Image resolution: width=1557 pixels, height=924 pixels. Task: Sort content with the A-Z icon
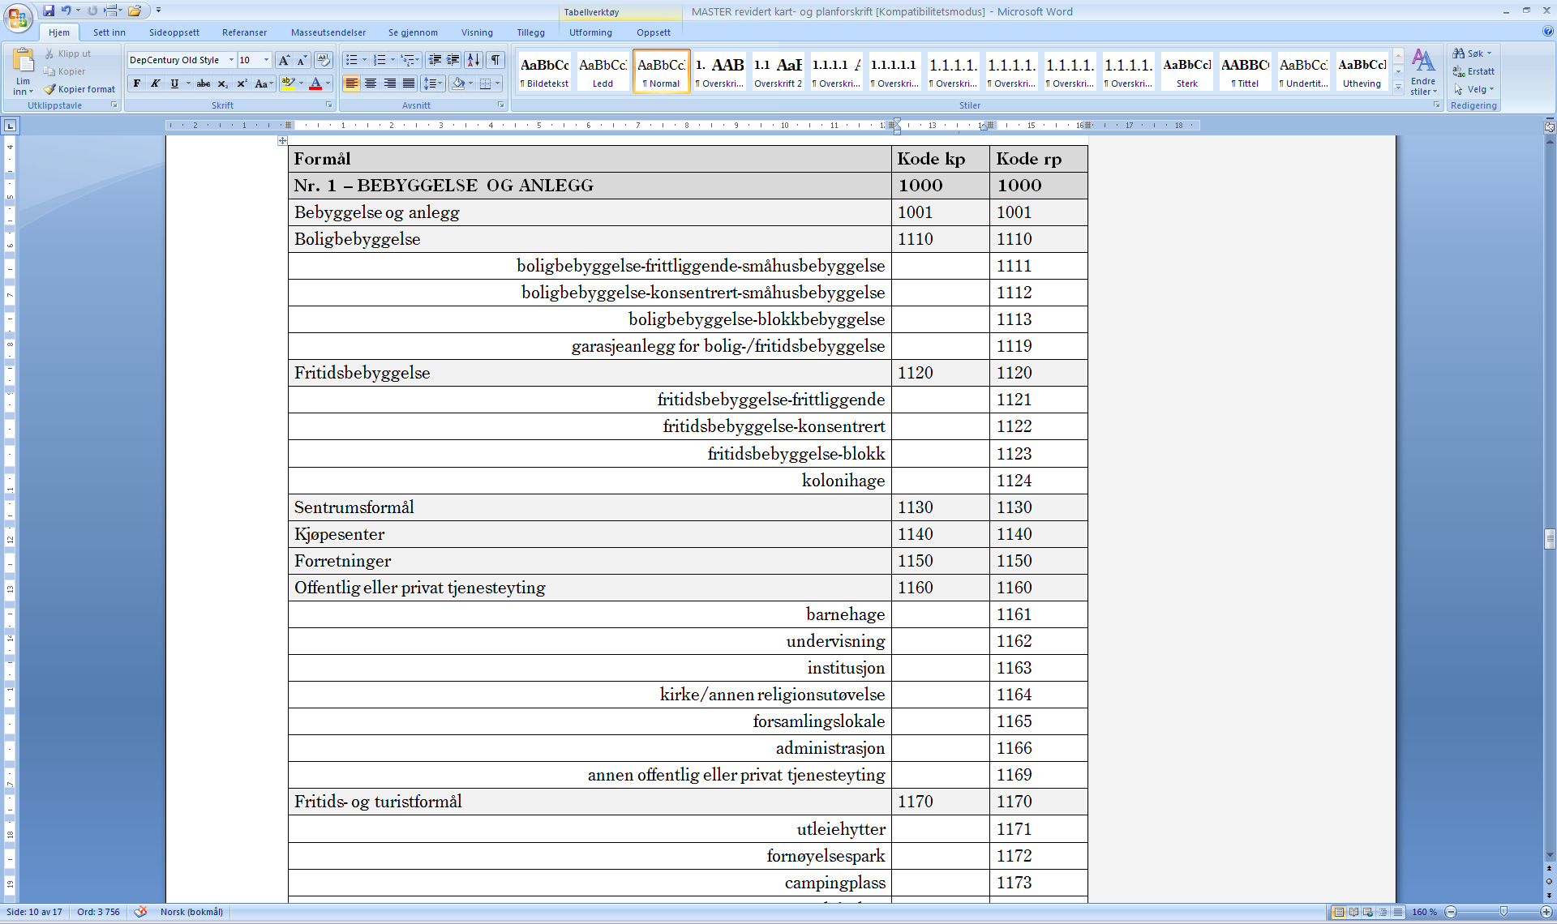coord(474,60)
